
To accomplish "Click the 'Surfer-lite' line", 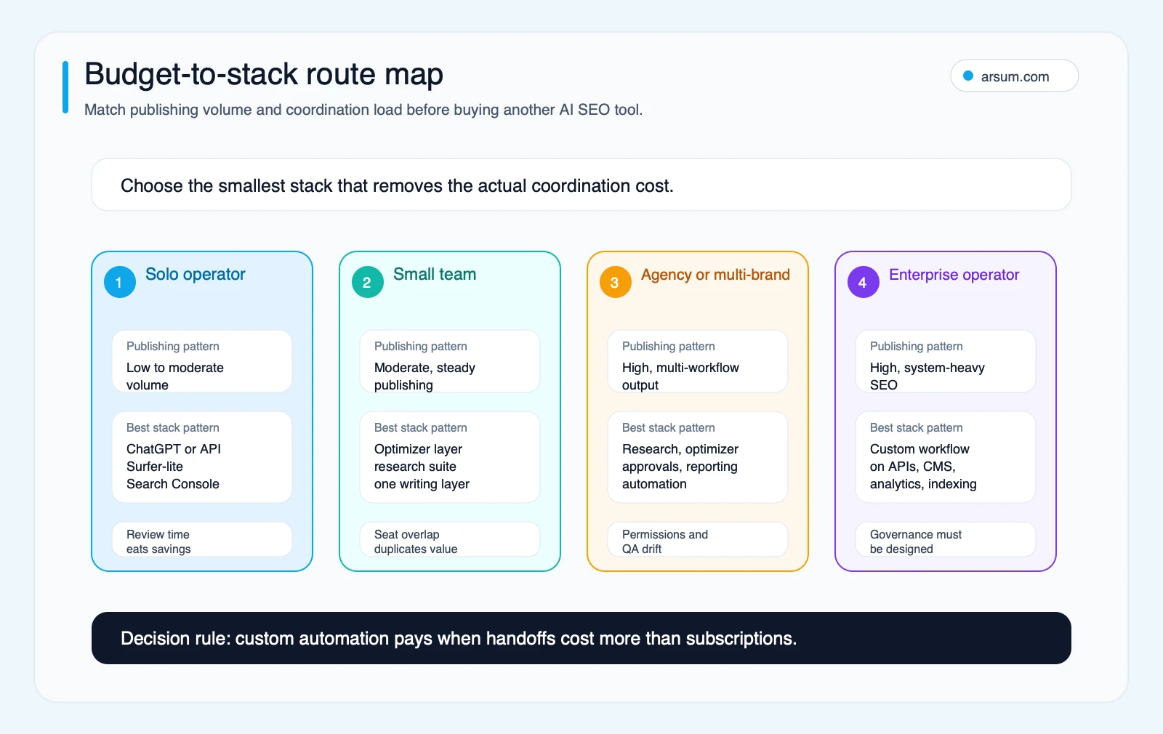I will (x=155, y=467).
